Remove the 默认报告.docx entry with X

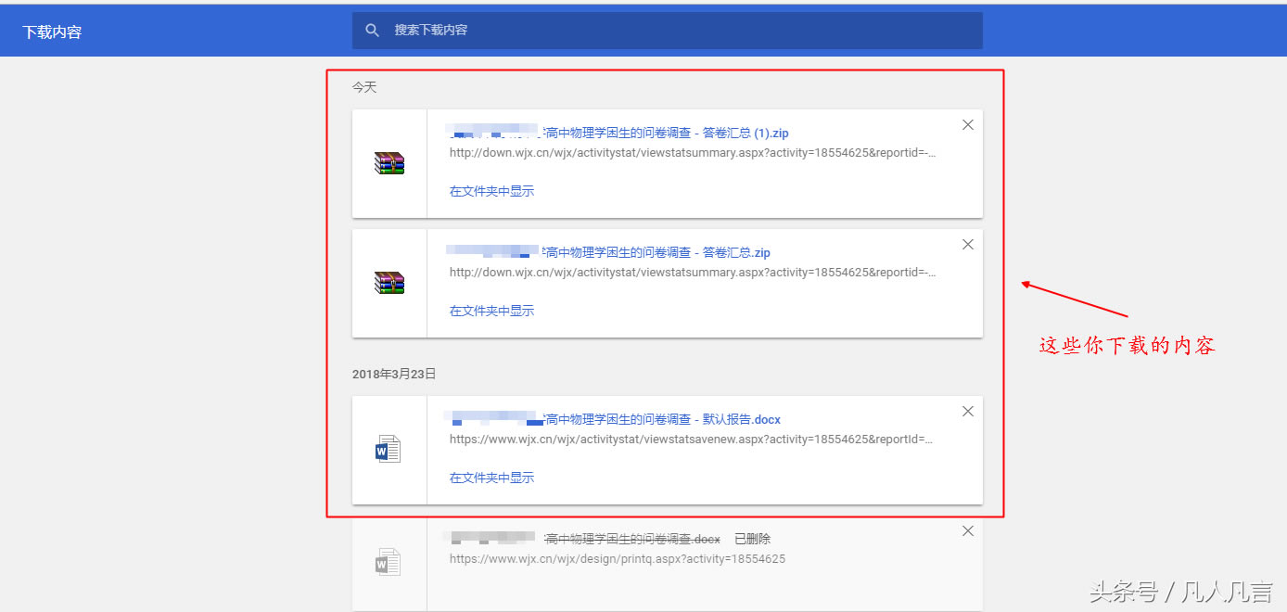point(967,412)
